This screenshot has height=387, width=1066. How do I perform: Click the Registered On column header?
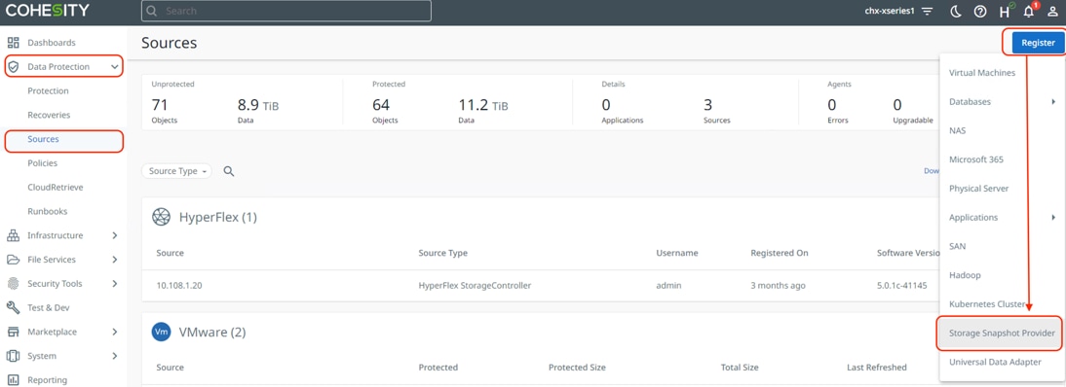pyautogui.click(x=780, y=253)
